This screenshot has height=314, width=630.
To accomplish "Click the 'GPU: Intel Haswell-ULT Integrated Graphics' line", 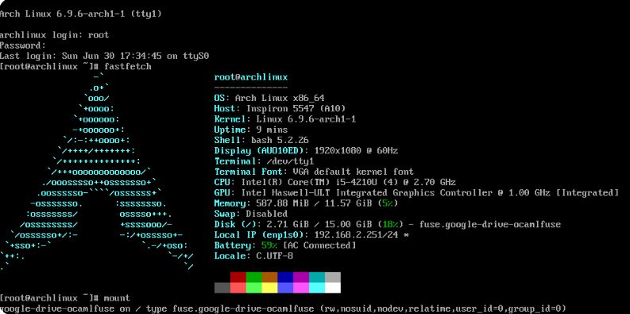I will pyautogui.click(x=416, y=192).
